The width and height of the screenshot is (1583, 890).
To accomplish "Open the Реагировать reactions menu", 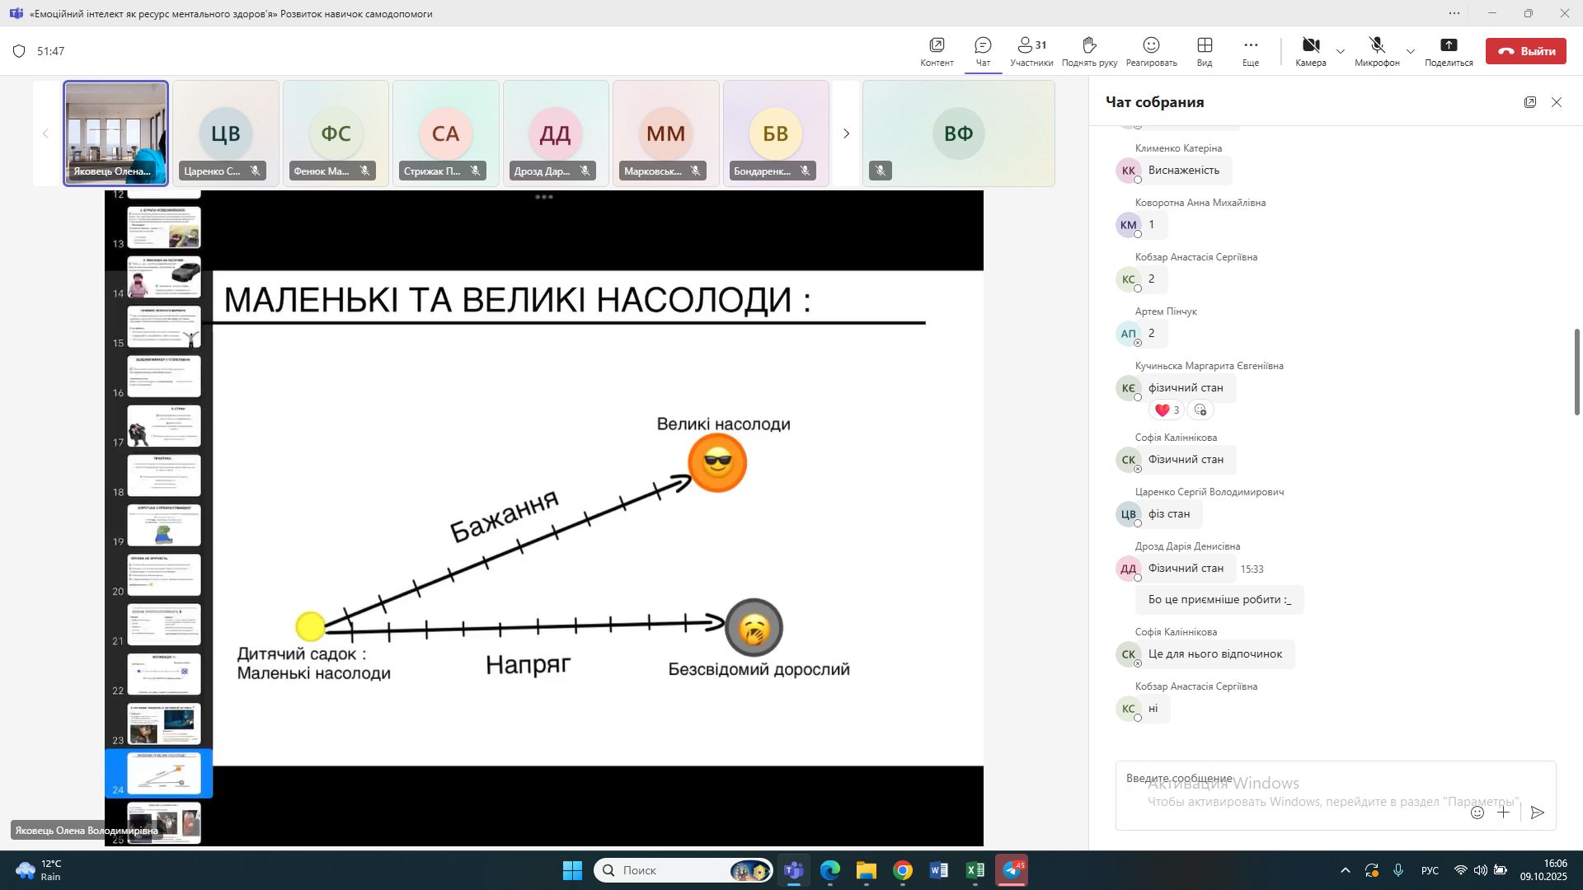I will [x=1151, y=51].
